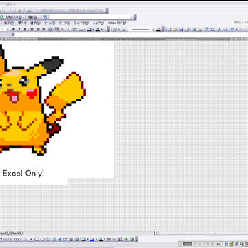Open the 書式 (Format) menu

[x=35, y=23]
